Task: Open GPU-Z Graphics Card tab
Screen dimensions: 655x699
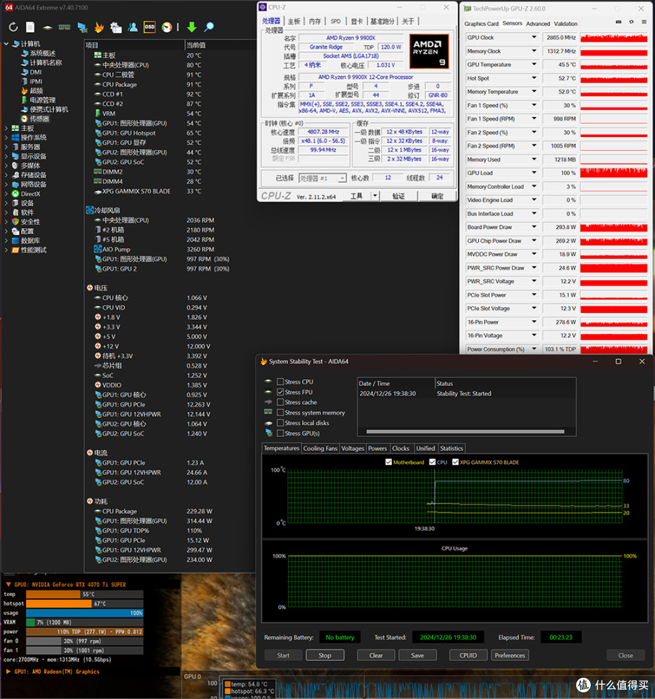Action: pyautogui.click(x=481, y=24)
